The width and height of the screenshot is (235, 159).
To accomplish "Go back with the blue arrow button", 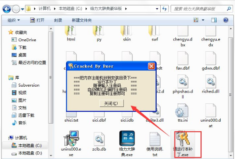I will [7, 9].
